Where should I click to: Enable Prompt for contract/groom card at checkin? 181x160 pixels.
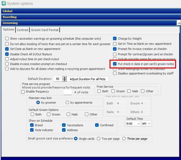click(x=115, y=54)
